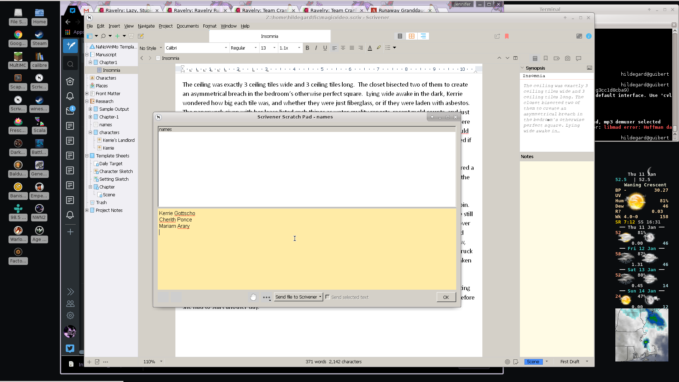The width and height of the screenshot is (679, 382).
Task: Select Character Sketch template in binder
Action: click(116, 172)
